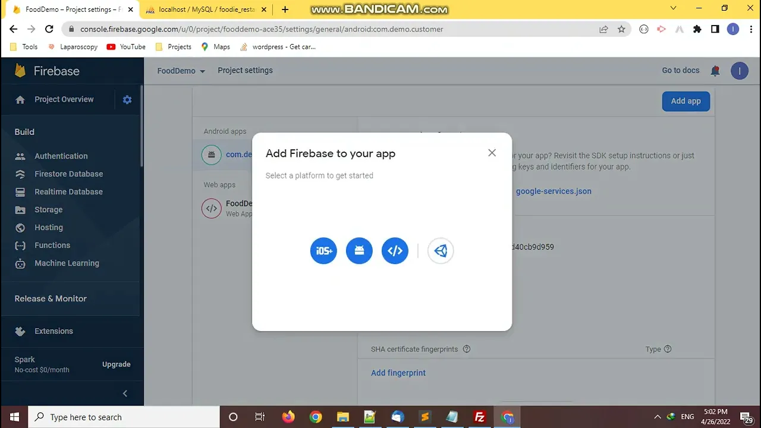Open the Chrome profile avatar

pyautogui.click(x=733, y=29)
